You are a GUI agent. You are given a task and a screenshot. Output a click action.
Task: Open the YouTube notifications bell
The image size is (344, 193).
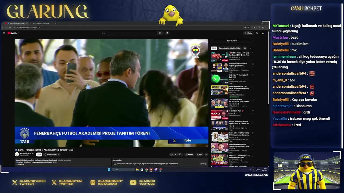click(x=257, y=33)
